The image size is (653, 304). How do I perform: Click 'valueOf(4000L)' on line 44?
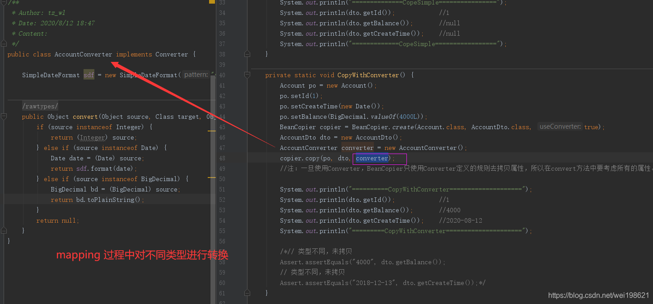click(395, 117)
